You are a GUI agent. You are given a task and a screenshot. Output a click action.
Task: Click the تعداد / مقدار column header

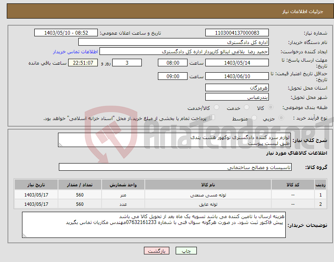click(80, 185)
